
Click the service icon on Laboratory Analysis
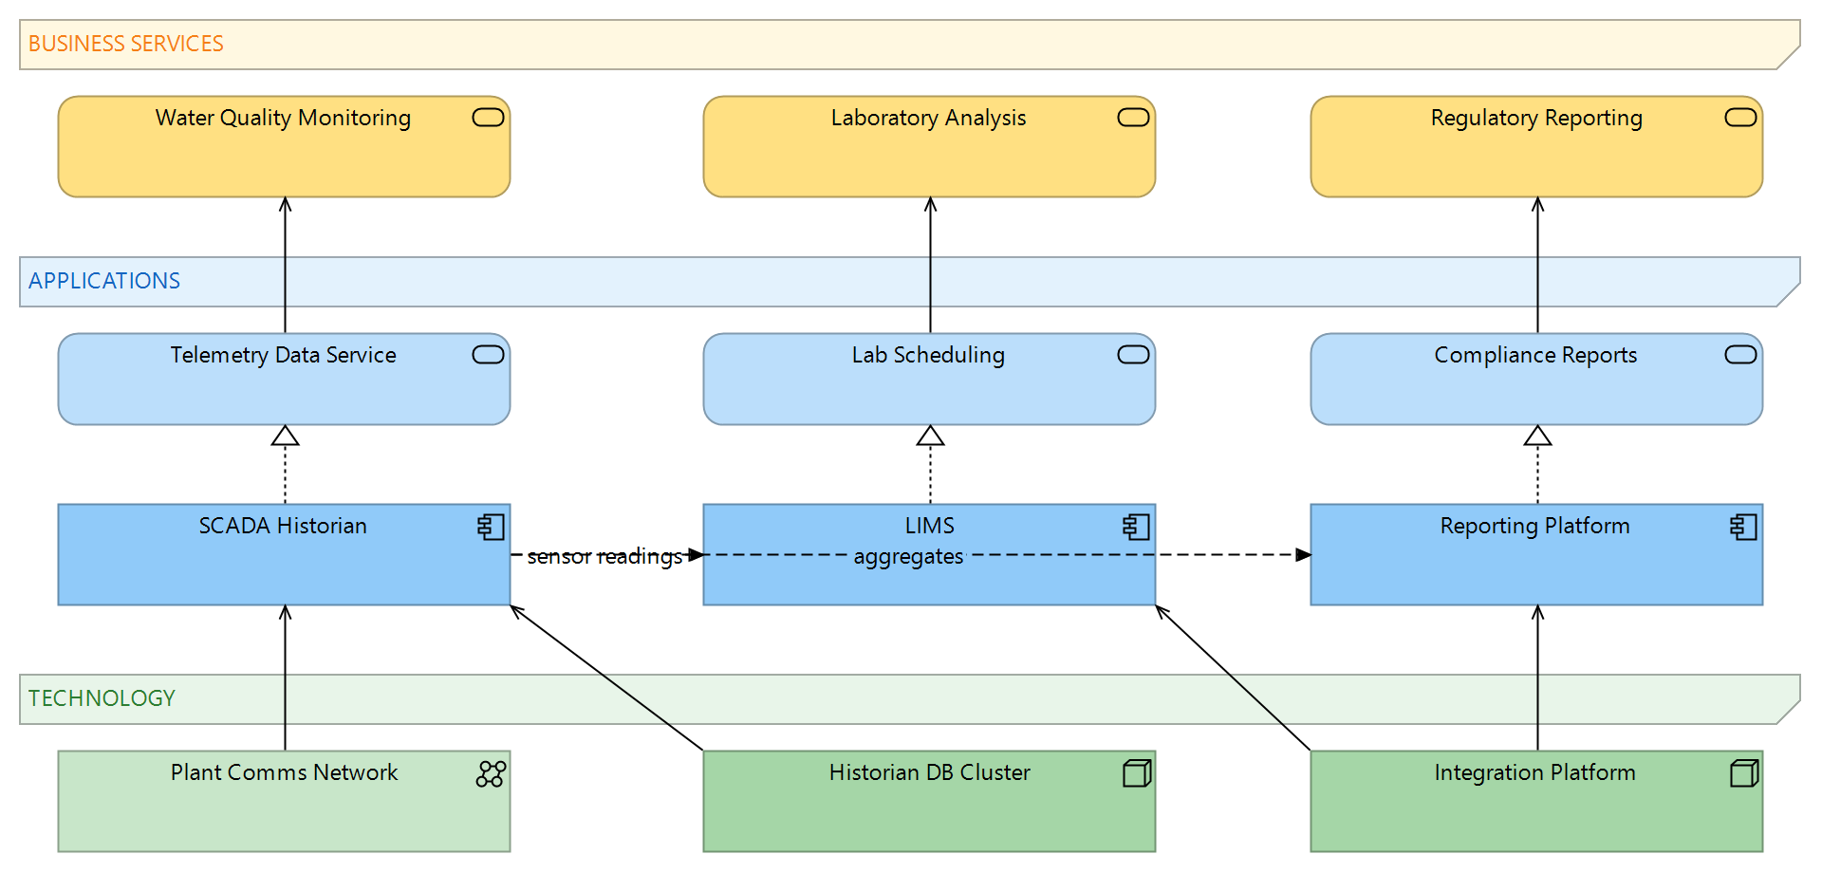1133,118
